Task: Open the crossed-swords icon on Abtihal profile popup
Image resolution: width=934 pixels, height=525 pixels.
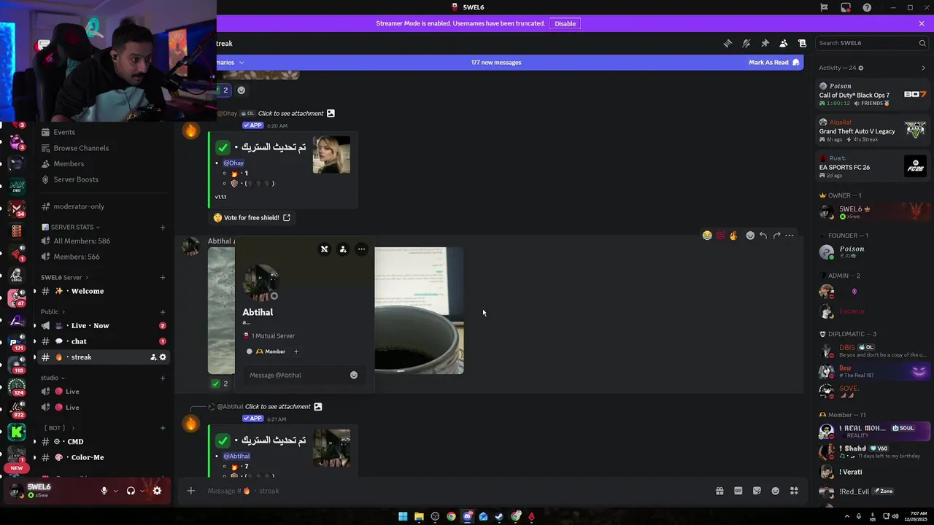Action: pos(325,249)
